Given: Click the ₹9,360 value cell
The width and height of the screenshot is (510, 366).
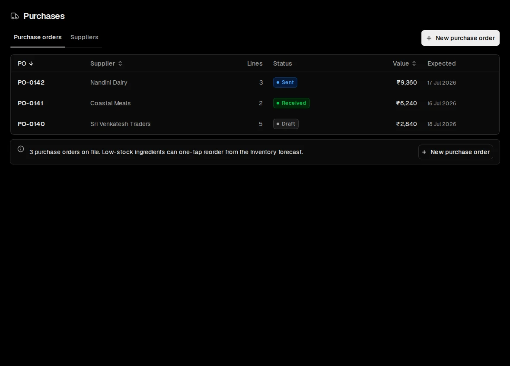Looking at the screenshot, I should (407, 82).
